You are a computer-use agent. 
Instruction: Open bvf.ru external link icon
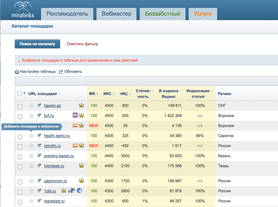[39, 116]
